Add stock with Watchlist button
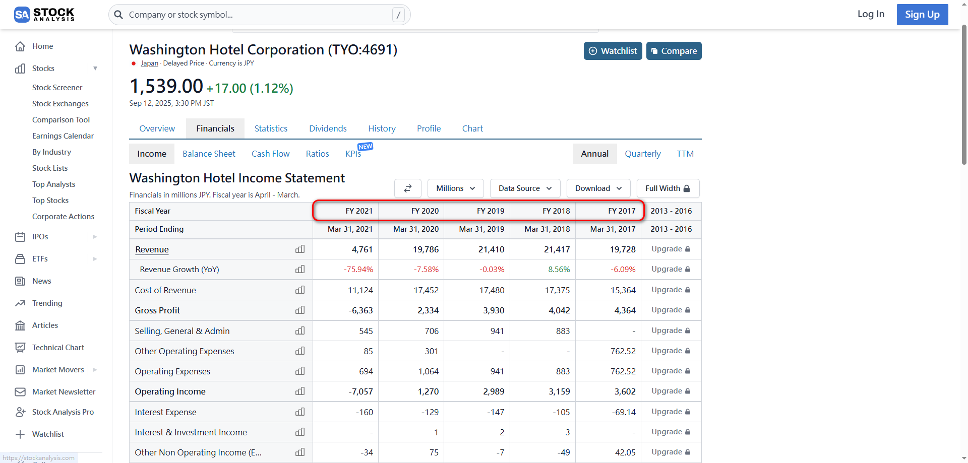This screenshot has height=463, width=968. 613,51
